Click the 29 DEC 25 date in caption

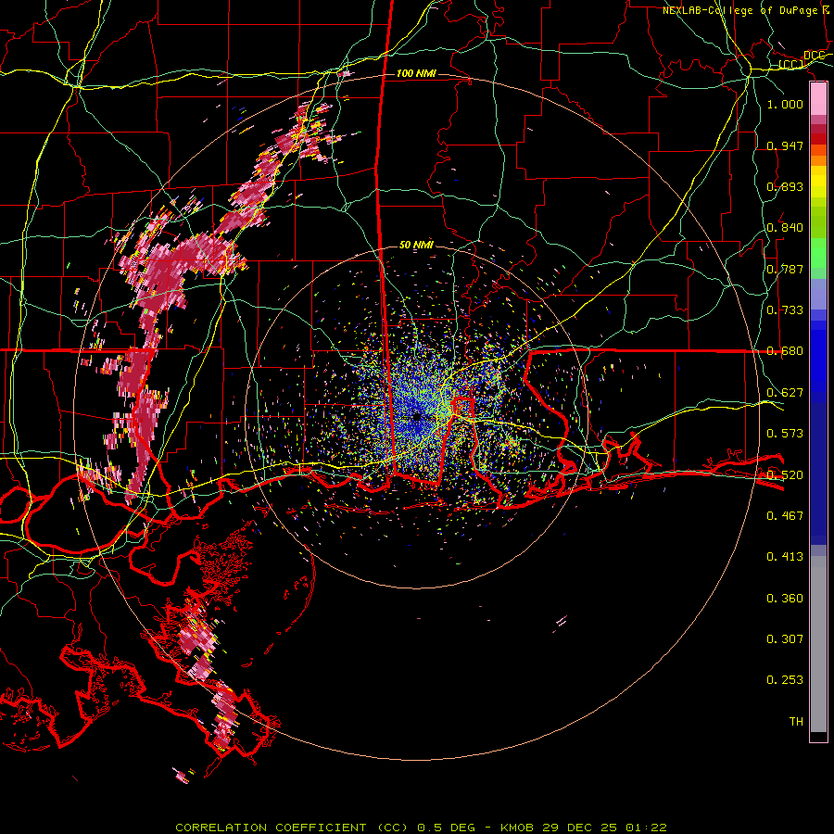pyautogui.click(x=580, y=828)
